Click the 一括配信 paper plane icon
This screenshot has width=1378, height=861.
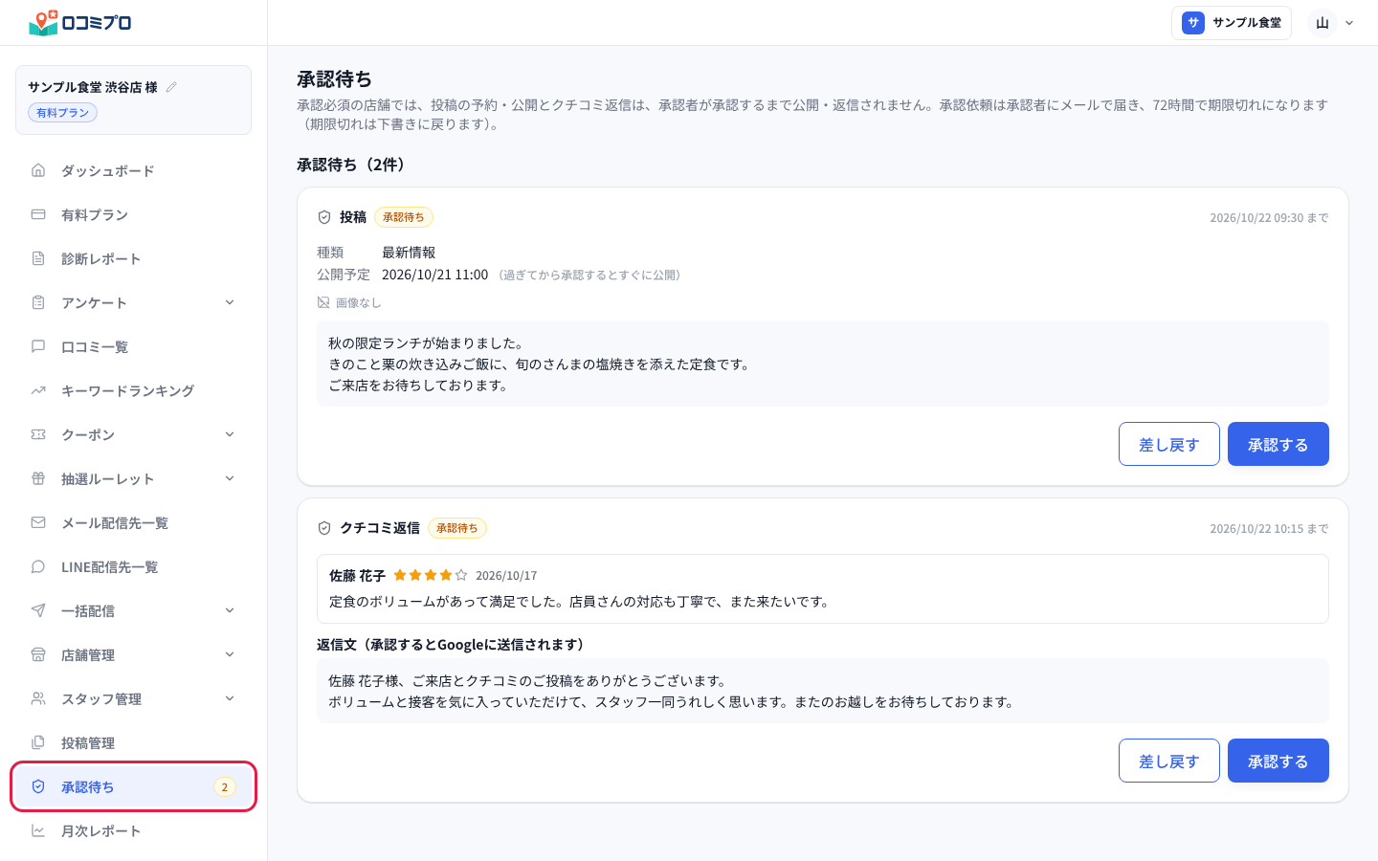click(x=38, y=610)
